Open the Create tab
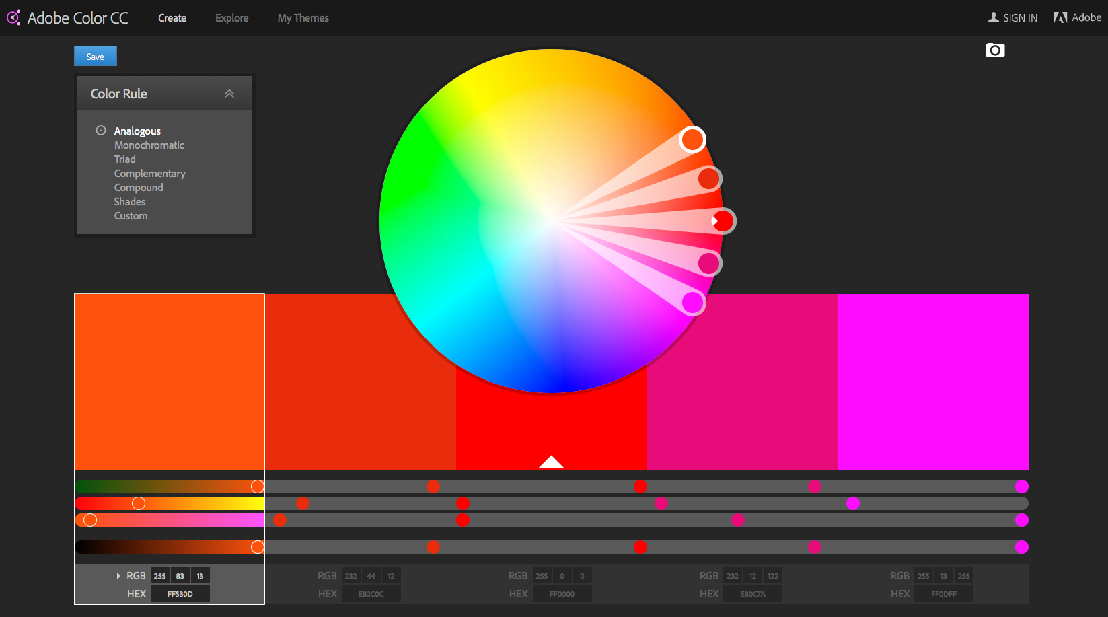The width and height of the screenshot is (1108, 617). [172, 18]
